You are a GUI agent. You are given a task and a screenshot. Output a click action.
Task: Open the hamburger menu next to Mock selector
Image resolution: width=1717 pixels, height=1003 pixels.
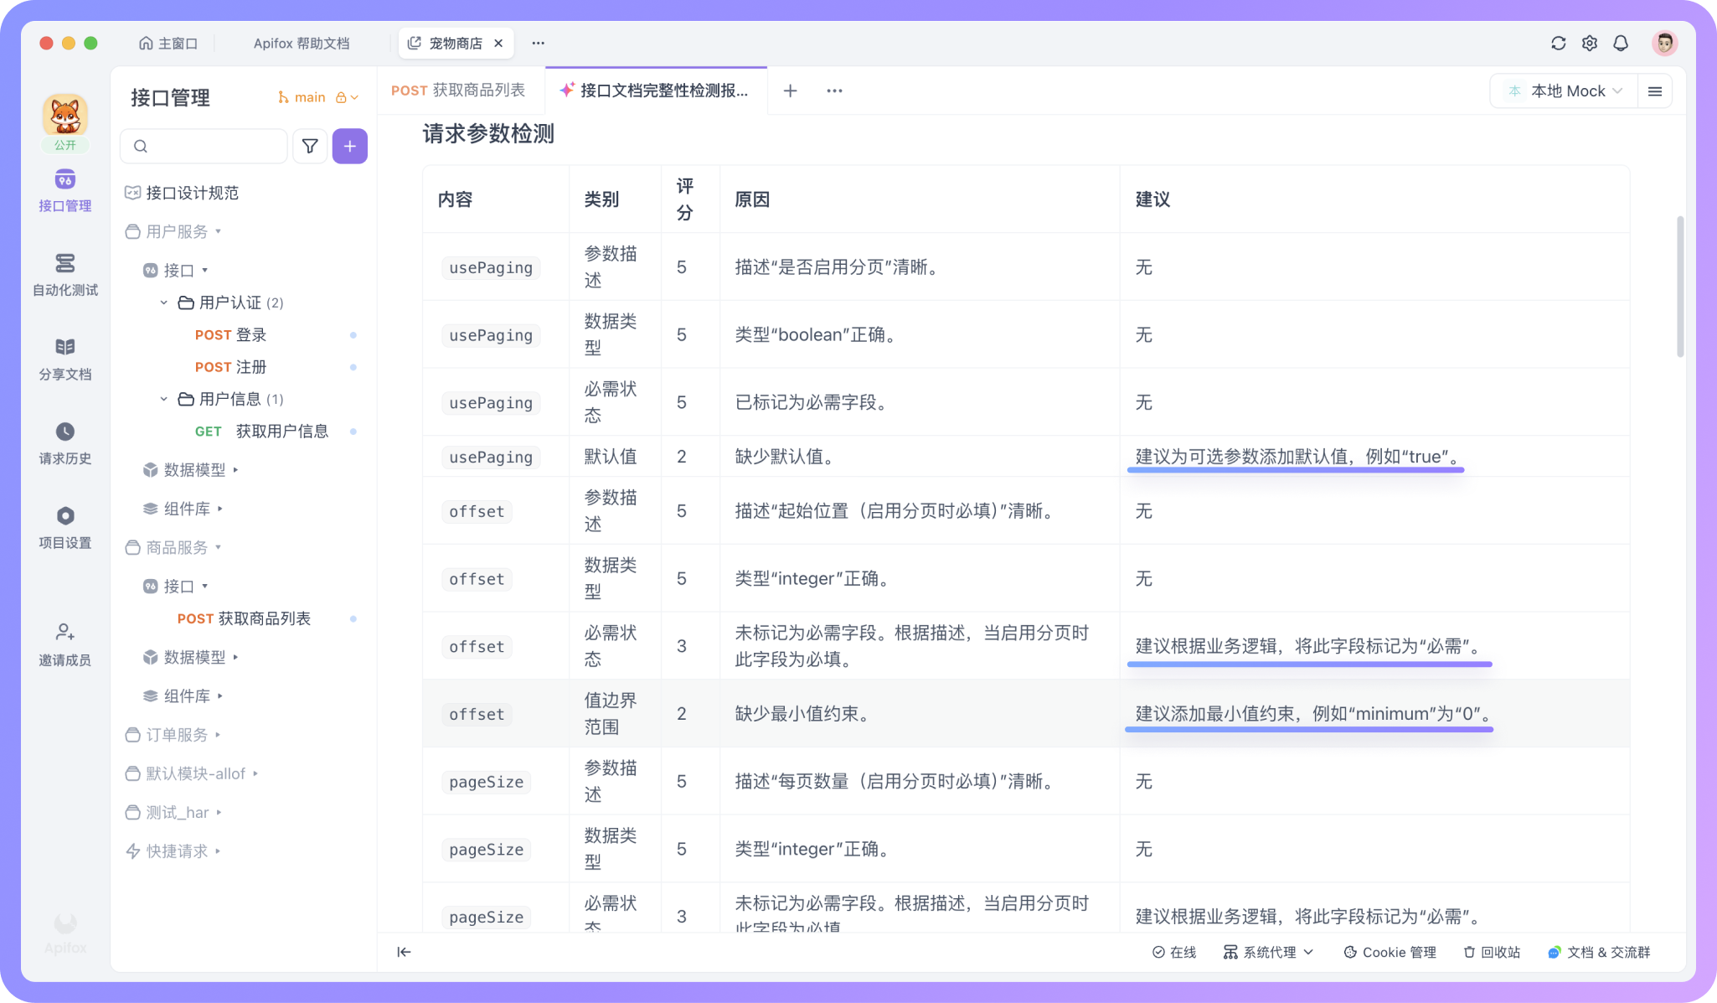1655,91
